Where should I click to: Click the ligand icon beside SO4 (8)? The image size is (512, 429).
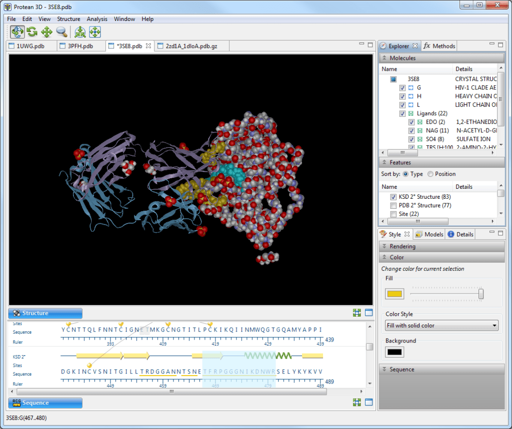[x=420, y=139]
